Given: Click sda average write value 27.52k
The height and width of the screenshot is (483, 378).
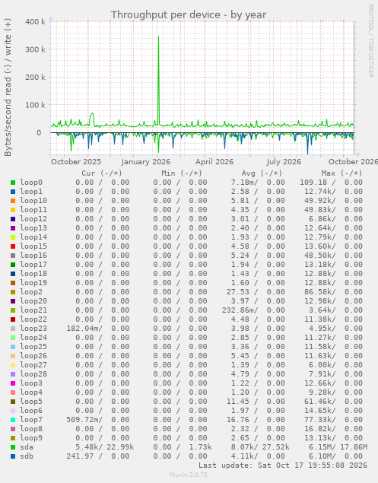Looking at the screenshot, I should coord(276,447).
